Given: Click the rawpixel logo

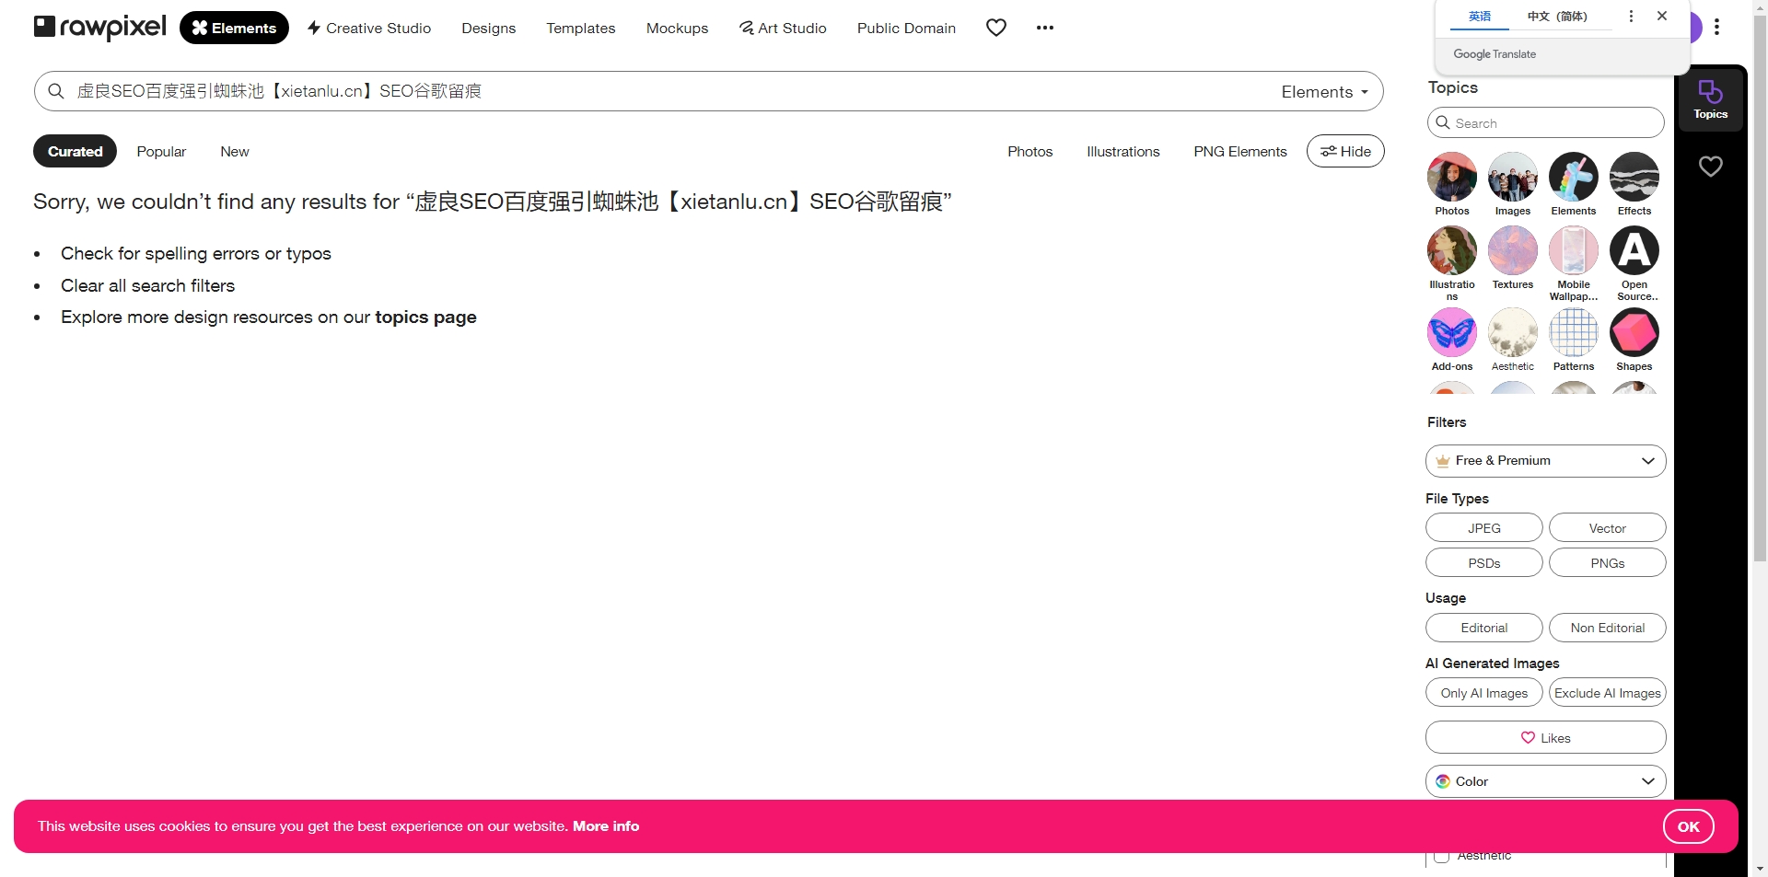Looking at the screenshot, I should (x=99, y=28).
